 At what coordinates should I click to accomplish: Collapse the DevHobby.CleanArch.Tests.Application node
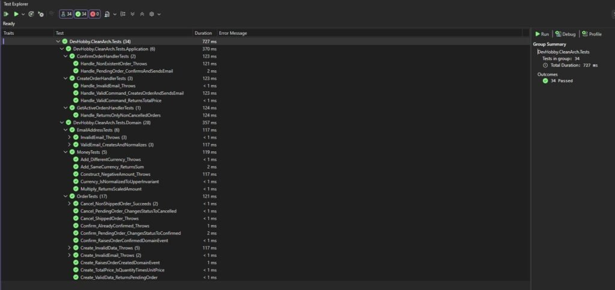pyautogui.click(x=62, y=49)
